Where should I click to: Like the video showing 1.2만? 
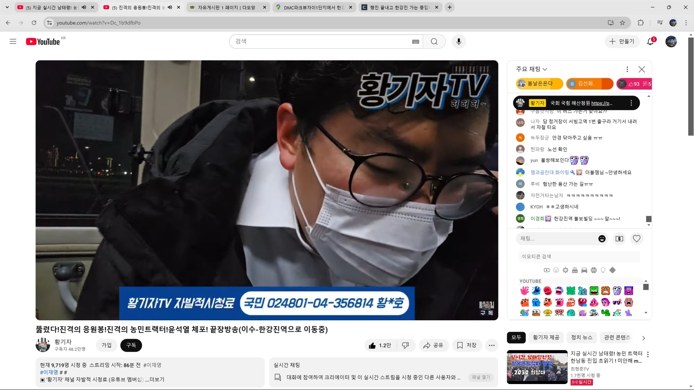(x=380, y=345)
